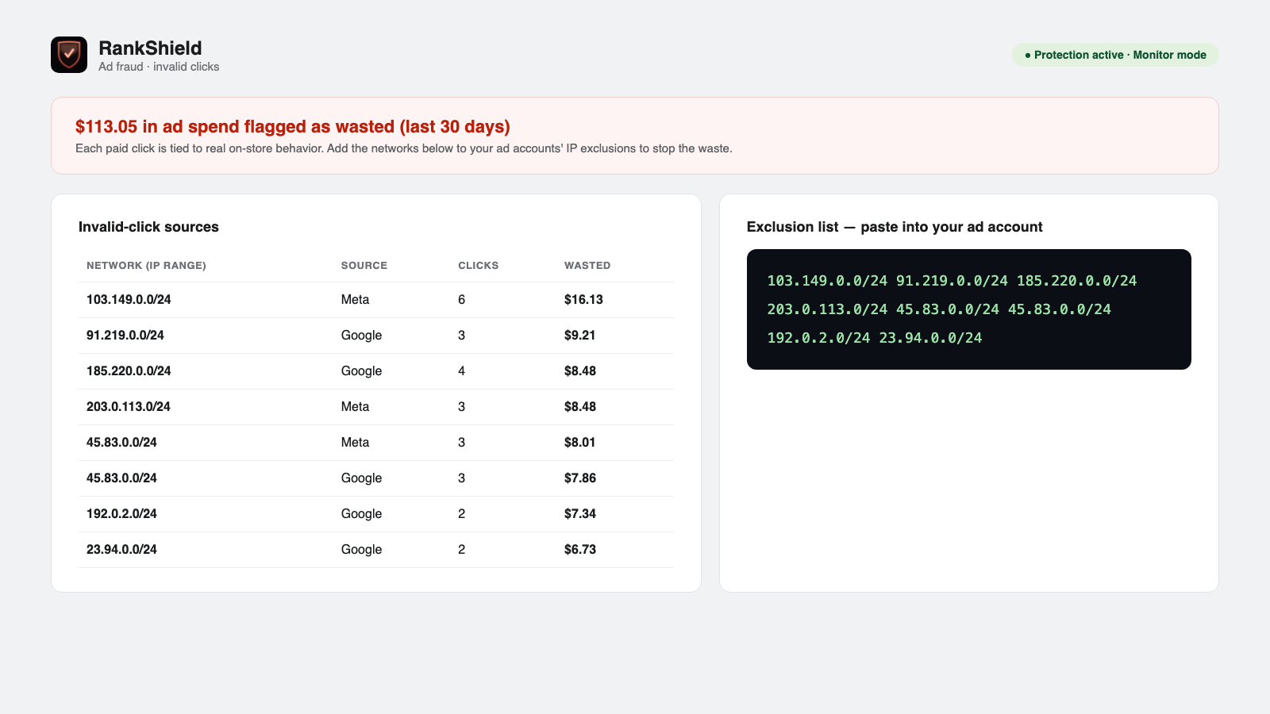
Task: Select network 185.220.0.0/24 in the table
Action: point(129,371)
